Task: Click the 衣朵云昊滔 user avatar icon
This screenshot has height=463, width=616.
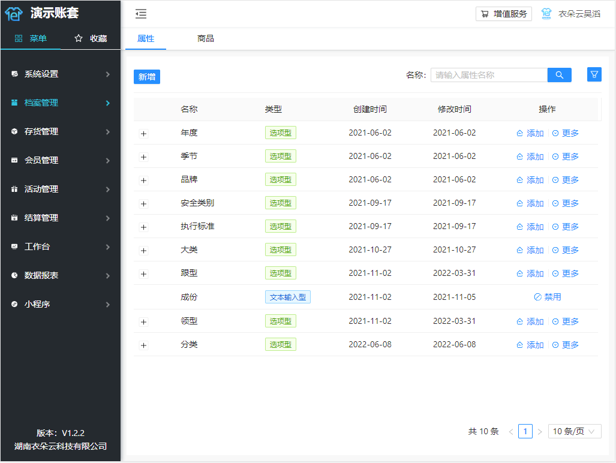Action: 546,14
